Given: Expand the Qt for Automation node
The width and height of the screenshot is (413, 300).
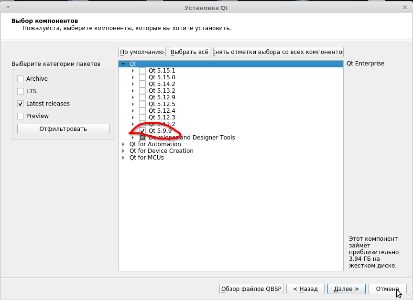Looking at the screenshot, I should coord(123,144).
